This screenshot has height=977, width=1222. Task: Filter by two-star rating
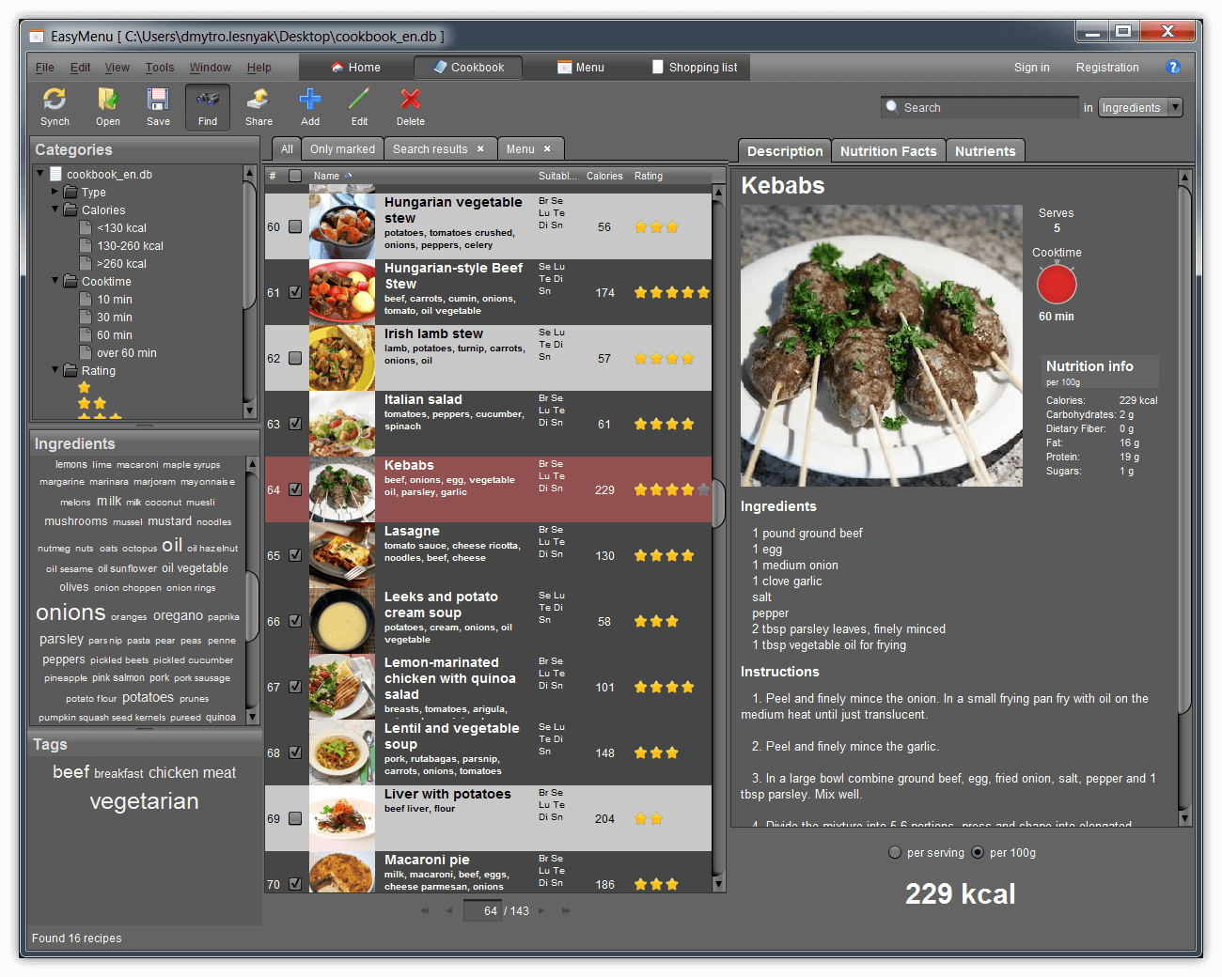point(92,403)
